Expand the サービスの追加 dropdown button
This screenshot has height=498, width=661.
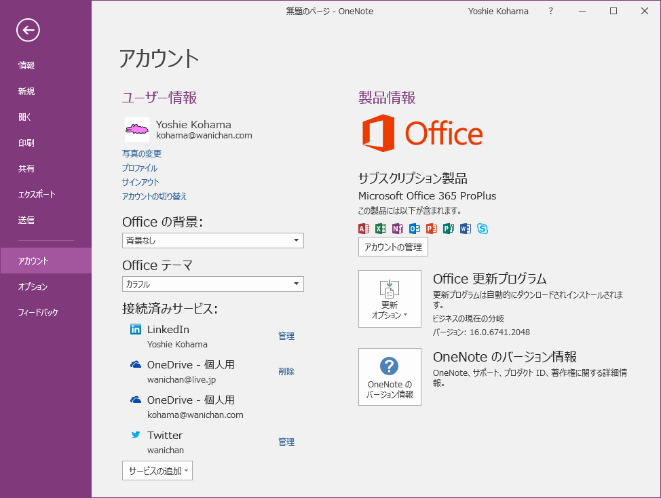click(157, 471)
